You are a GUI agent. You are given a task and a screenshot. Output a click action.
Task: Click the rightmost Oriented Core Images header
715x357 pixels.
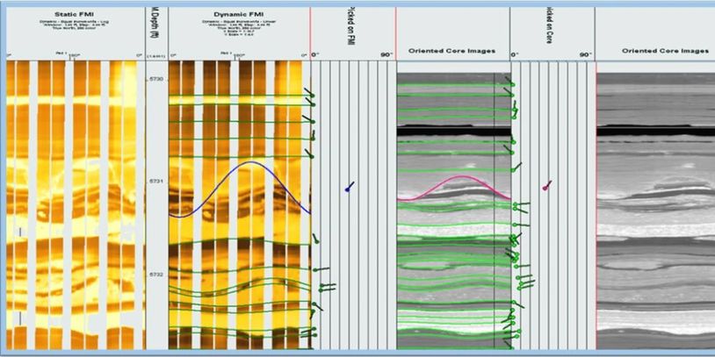click(665, 51)
